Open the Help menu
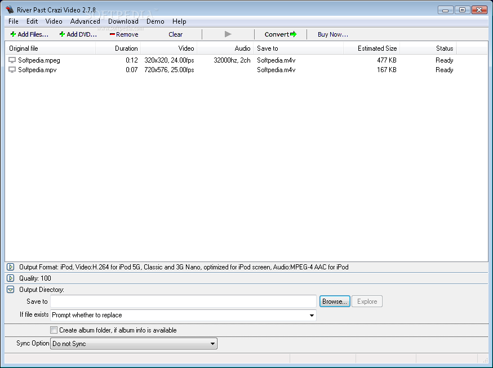The image size is (493, 368). click(179, 21)
